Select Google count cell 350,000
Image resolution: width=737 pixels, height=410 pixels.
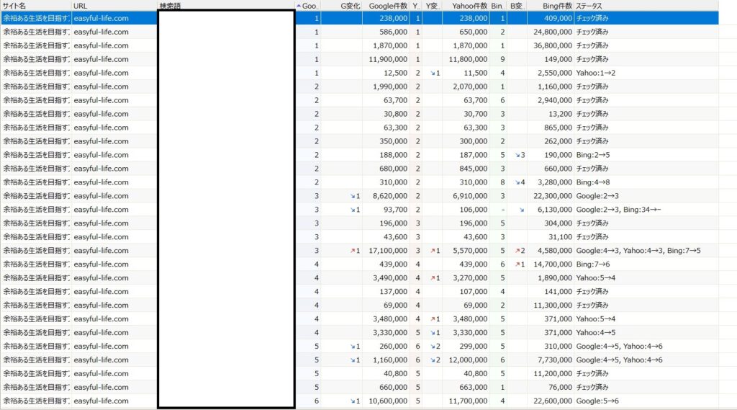(x=394, y=141)
